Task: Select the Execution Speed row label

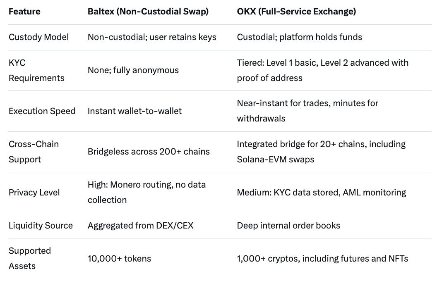Action: coord(42,111)
